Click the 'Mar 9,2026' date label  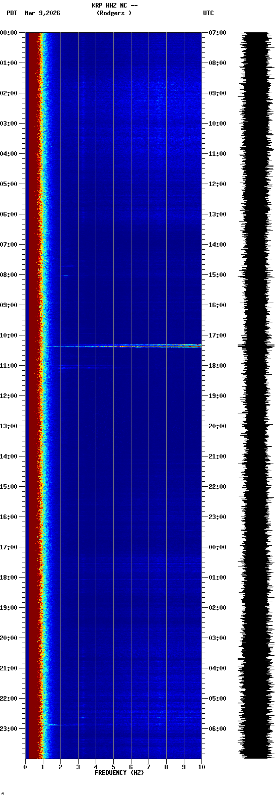pyautogui.click(x=42, y=13)
